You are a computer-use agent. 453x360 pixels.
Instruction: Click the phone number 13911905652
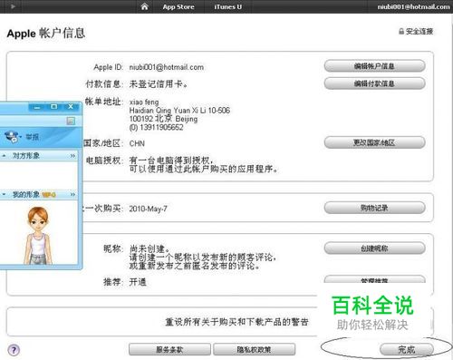pyautogui.click(x=161, y=127)
